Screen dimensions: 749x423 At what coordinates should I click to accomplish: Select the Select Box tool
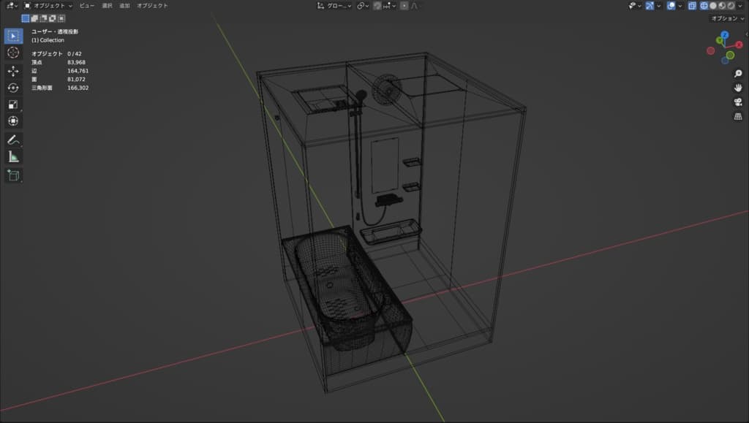13,37
